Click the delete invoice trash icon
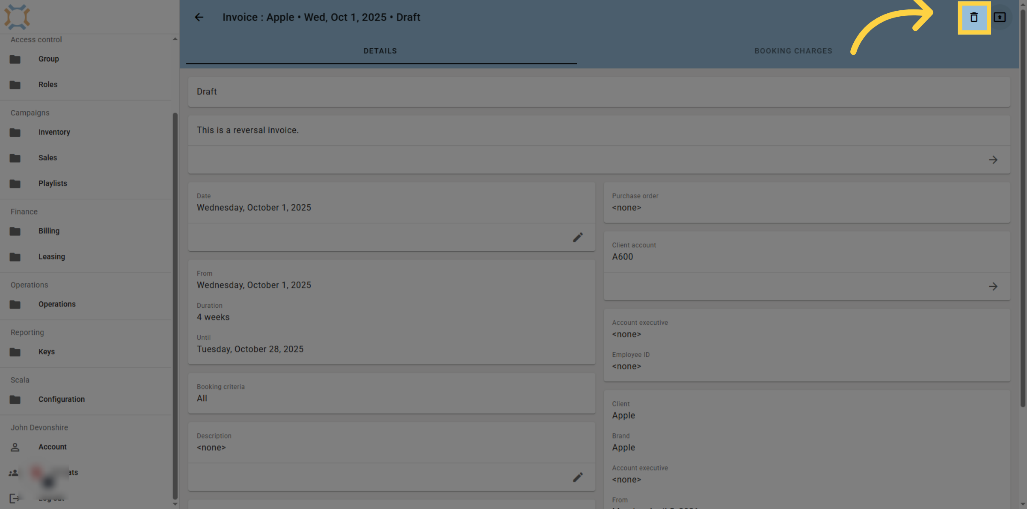 (x=974, y=17)
